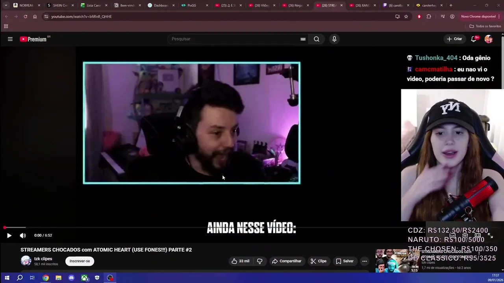The image size is (504, 283).
Task: Toggle subtitles on the player
Action: 453,235
